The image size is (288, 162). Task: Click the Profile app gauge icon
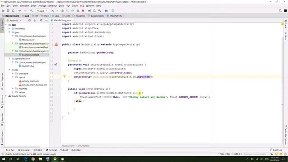[x=73, y=11]
